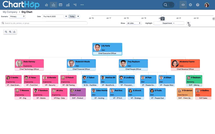The height and width of the screenshot is (134, 215).
Task: Click F Kandace VP Mobile card
Action: [41, 94]
